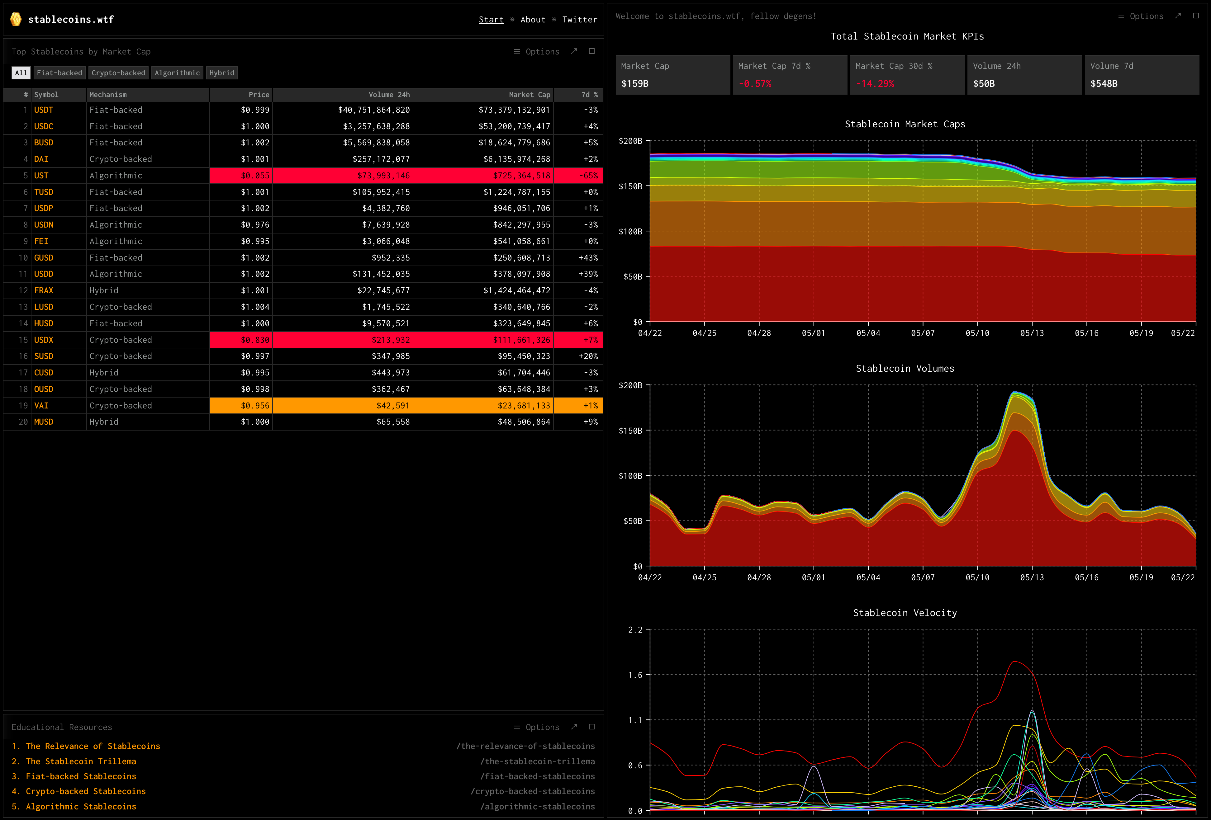Open the UST symbol link
The width and height of the screenshot is (1211, 820).
41,176
